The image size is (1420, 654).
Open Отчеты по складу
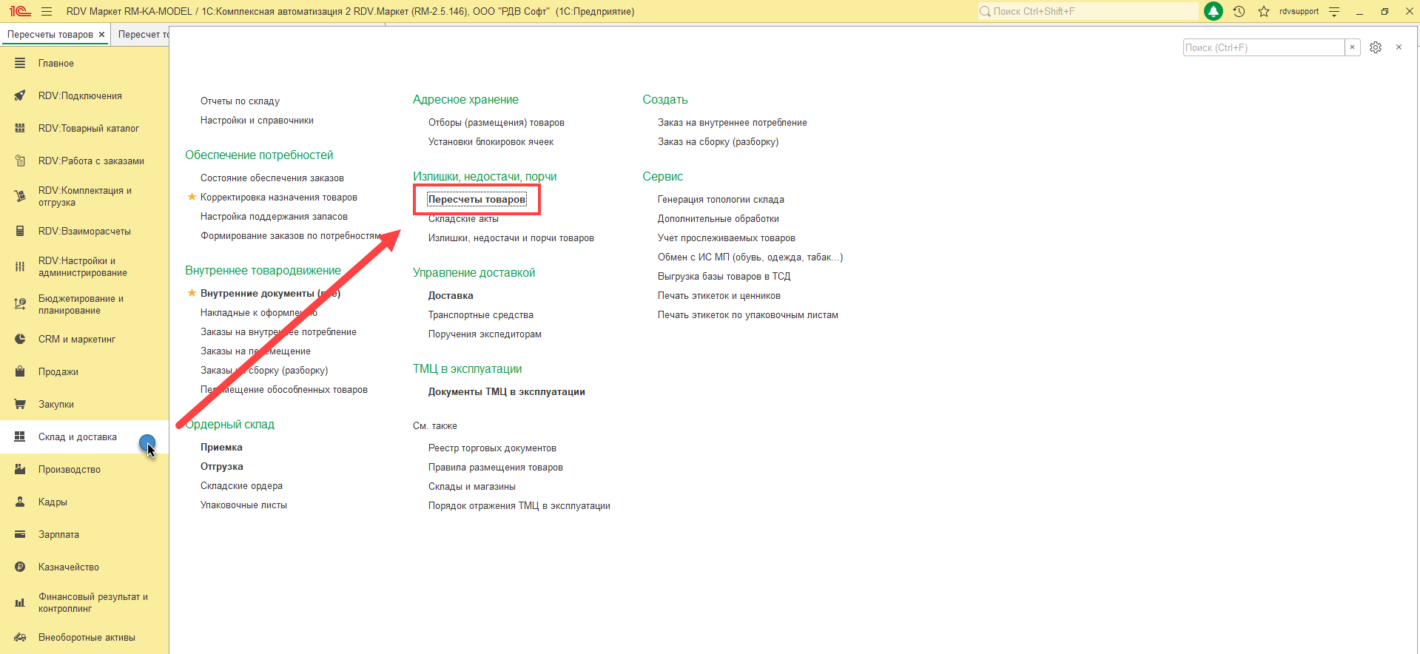click(x=240, y=101)
